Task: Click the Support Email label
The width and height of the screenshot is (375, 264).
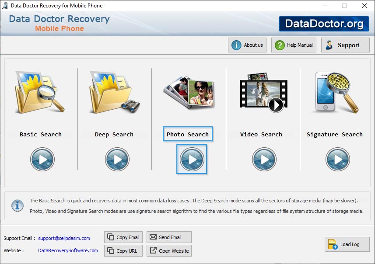Action: click(x=19, y=238)
